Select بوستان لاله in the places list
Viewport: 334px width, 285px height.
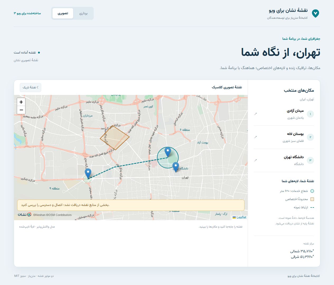pyautogui.click(x=284, y=137)
